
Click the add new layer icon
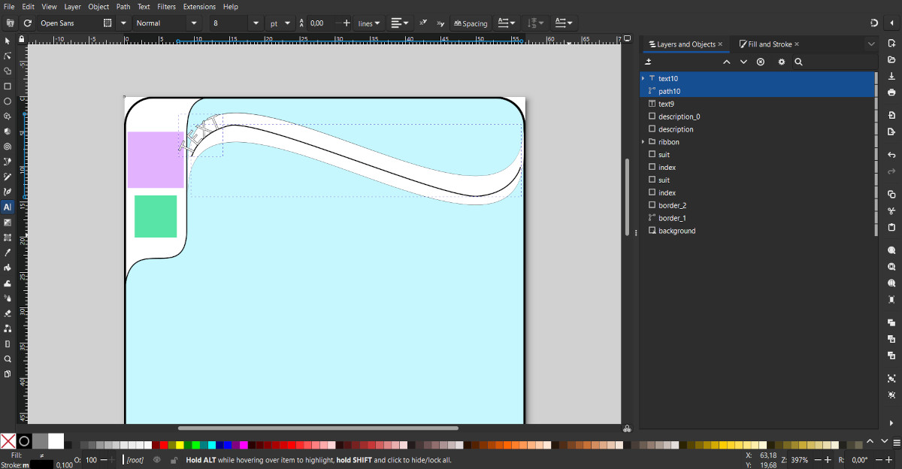point(648,62)
